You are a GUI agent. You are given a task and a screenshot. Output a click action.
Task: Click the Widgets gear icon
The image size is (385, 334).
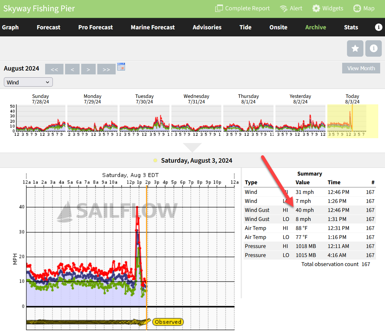tap(316, 8)
